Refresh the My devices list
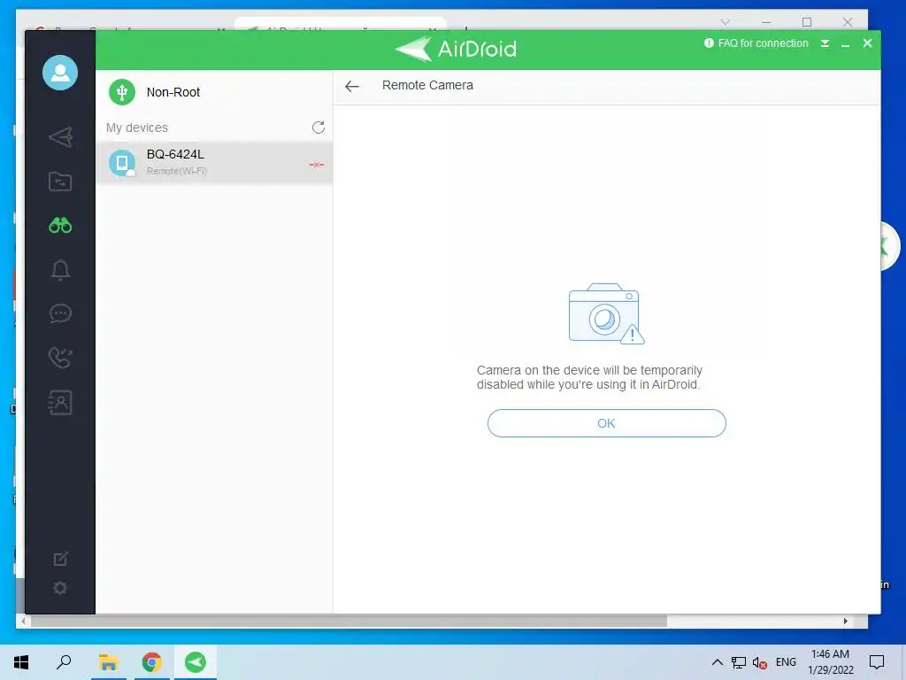This screenshot has height=680, width=906. pos(319,127)
